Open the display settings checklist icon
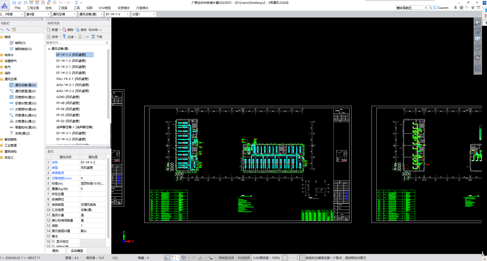The height and width of the screenshot is (261, 487). [478, 69]
